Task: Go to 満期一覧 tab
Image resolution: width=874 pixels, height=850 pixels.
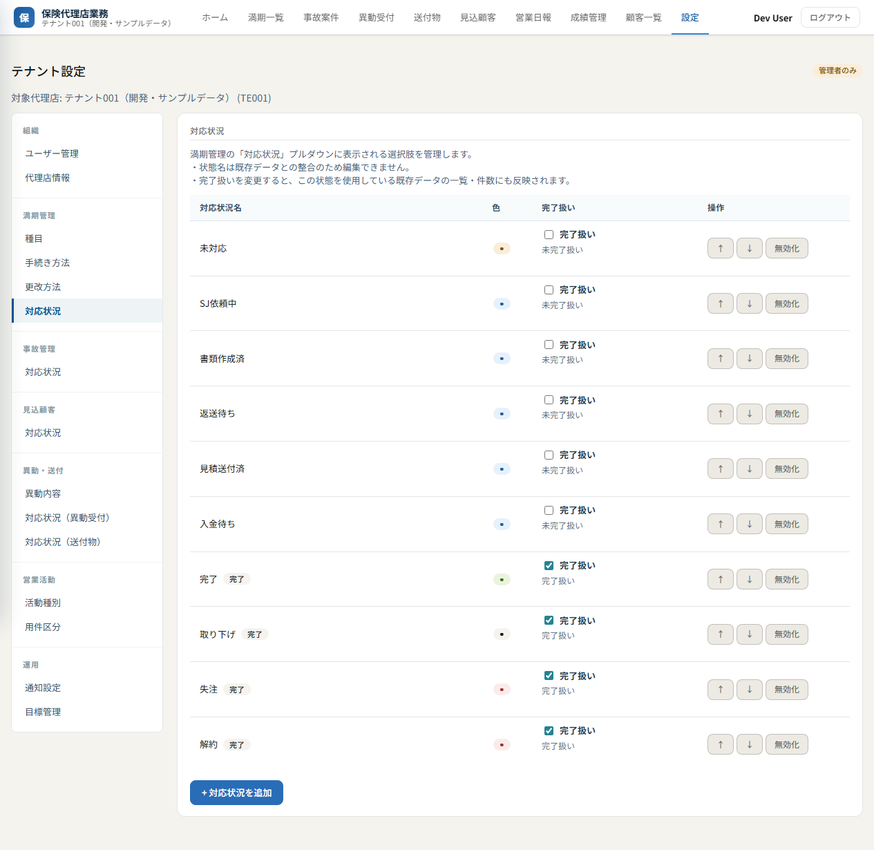Action: tap(266, 17)
